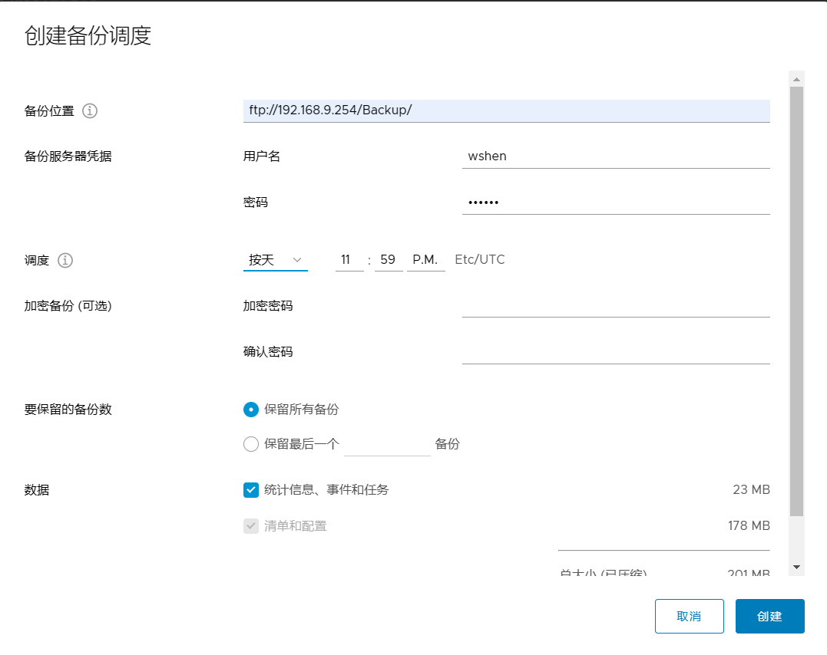This screenshot has width=827, height=655.
Task: Edit the backup location FTP URL field
Action: [x=507, y=110]
